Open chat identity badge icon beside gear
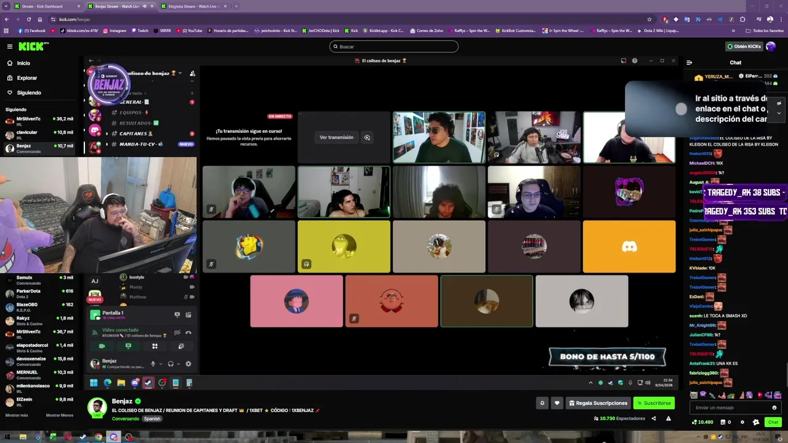Image resolution: width=788 pixels, height=443 pixels. 756,422
